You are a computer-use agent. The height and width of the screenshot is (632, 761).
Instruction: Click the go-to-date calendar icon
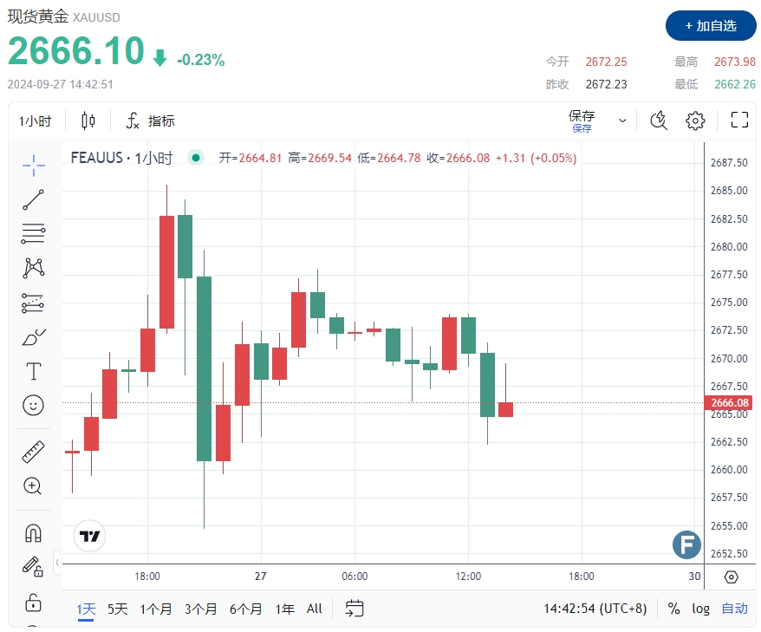(354, 609)
